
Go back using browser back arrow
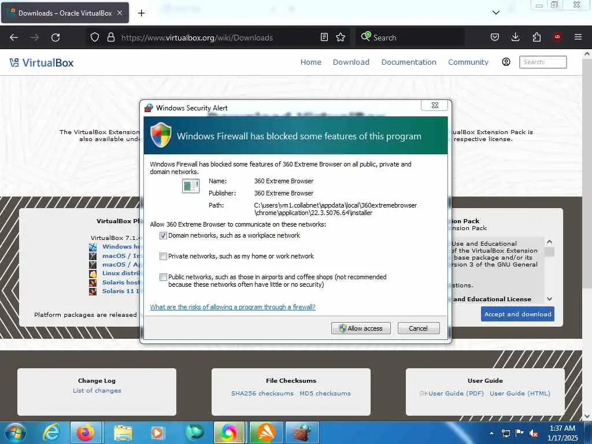click(x=14, y=38)
